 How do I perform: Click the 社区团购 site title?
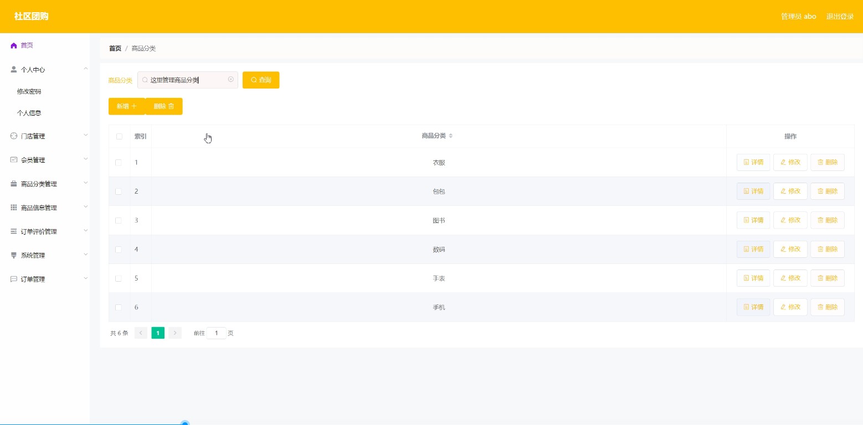[32, 17]
